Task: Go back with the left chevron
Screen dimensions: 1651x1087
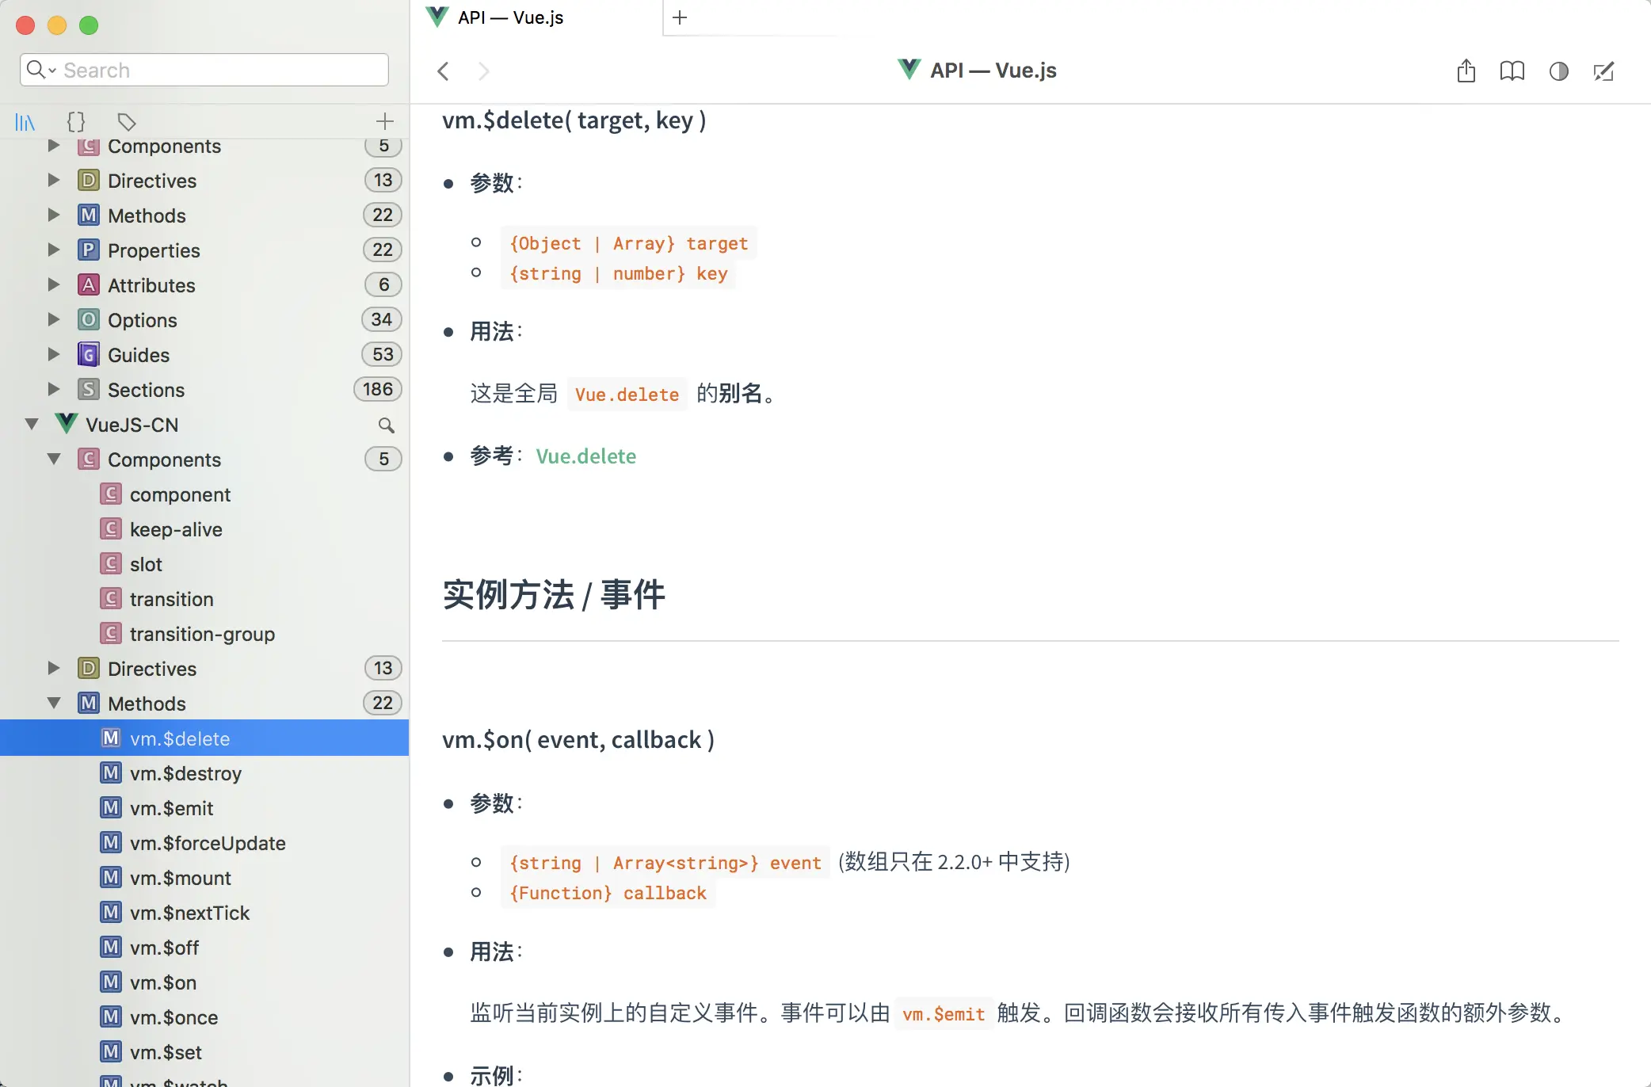Action: click(444, 71)
